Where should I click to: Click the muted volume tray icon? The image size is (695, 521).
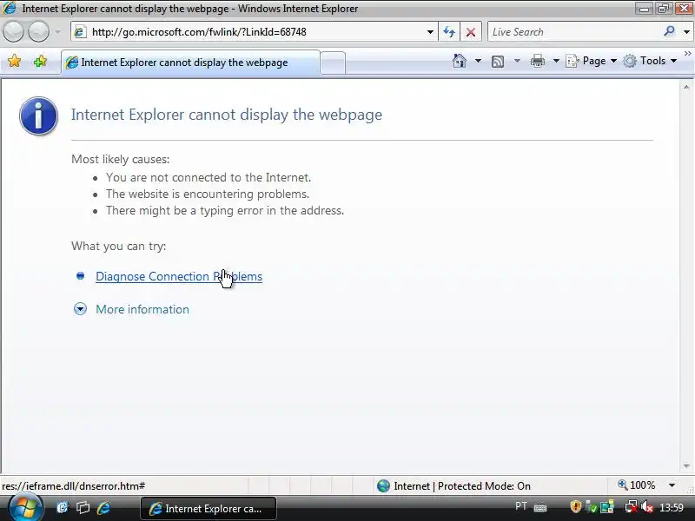647,506
